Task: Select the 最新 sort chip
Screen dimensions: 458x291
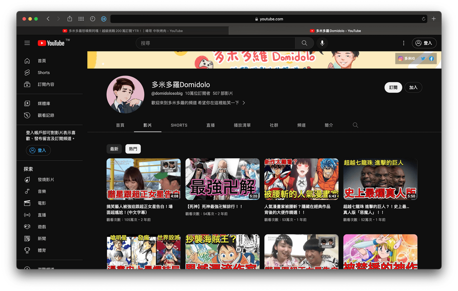Action: point(114,149)
